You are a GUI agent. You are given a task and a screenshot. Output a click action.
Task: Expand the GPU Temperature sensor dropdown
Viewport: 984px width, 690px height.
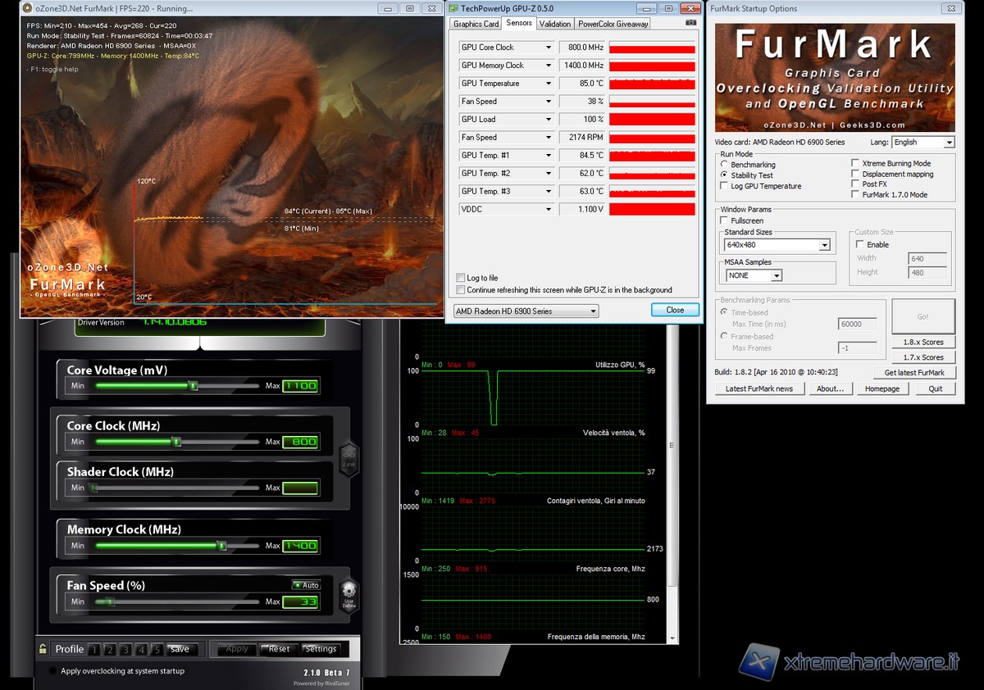point(549,84)
